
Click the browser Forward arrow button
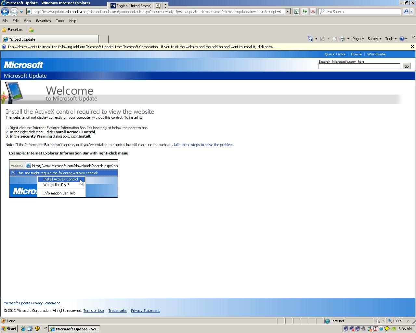(14, 12)
